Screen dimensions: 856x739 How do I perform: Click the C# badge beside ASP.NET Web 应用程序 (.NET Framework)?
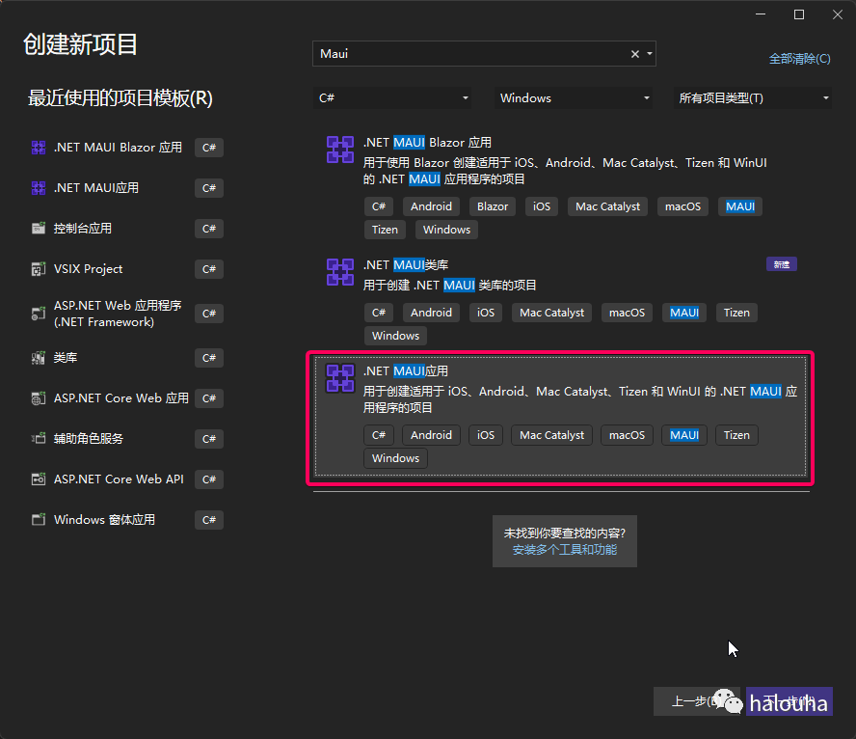click(x=209, y=314)
